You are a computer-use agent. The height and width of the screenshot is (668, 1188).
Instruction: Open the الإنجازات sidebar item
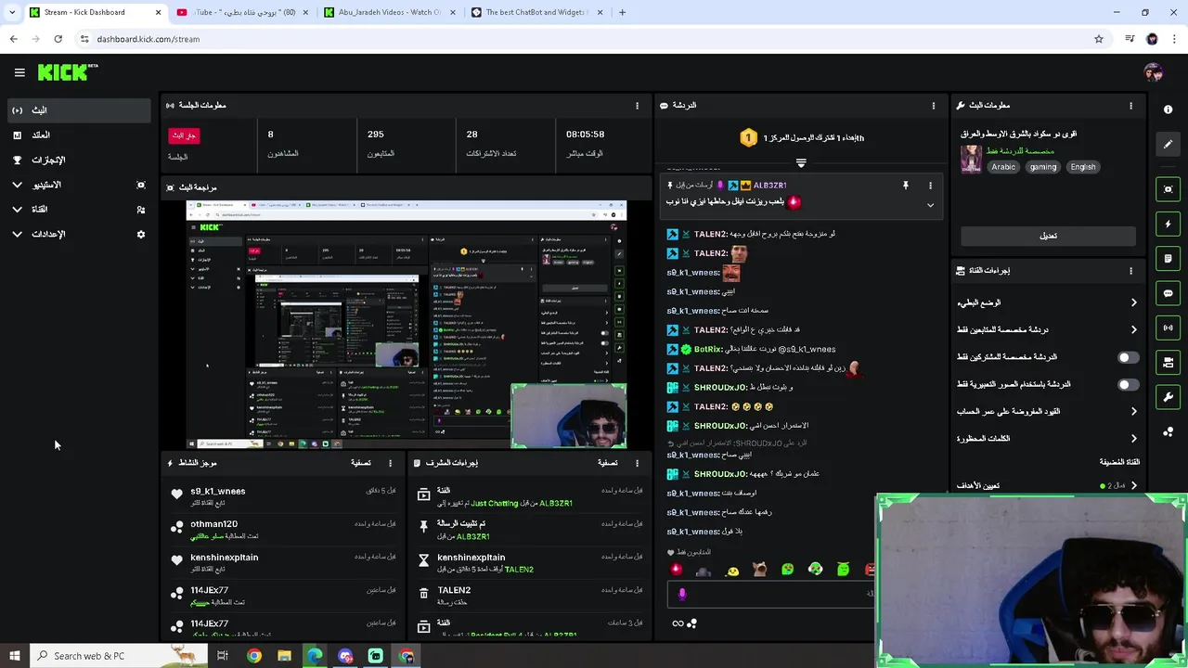[x=79, y=161]
